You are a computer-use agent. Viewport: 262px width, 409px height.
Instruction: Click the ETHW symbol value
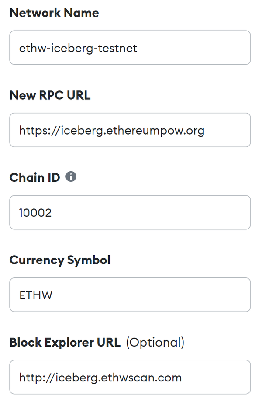pyautogui.click(x=36, y=295)
